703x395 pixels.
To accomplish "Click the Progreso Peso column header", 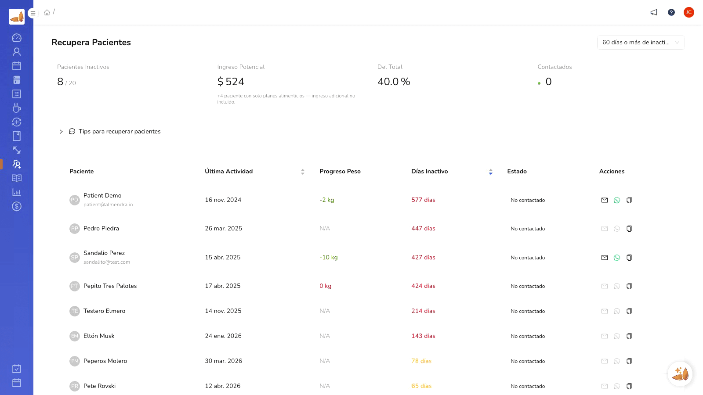I will point(340,172).
